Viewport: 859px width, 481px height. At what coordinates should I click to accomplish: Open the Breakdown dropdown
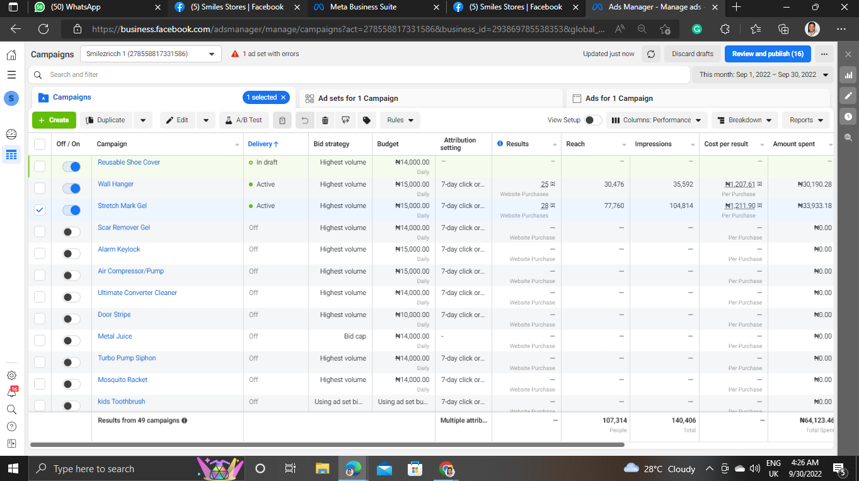(x=744, y=120)
